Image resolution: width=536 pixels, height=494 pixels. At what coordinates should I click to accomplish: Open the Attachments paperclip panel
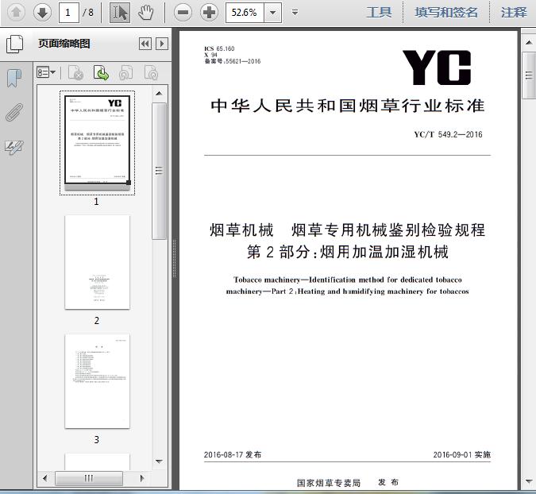(14, 113)
